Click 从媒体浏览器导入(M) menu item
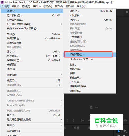This screenshot has width=129, height=136. click(32, 111)
